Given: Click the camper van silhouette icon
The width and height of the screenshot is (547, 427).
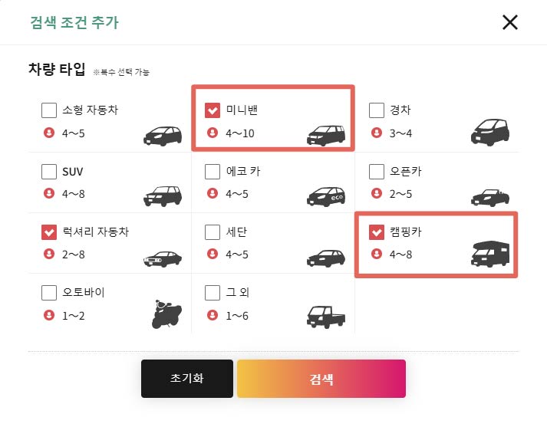Looking at the screenshot, I should click(x=490, y=254).
